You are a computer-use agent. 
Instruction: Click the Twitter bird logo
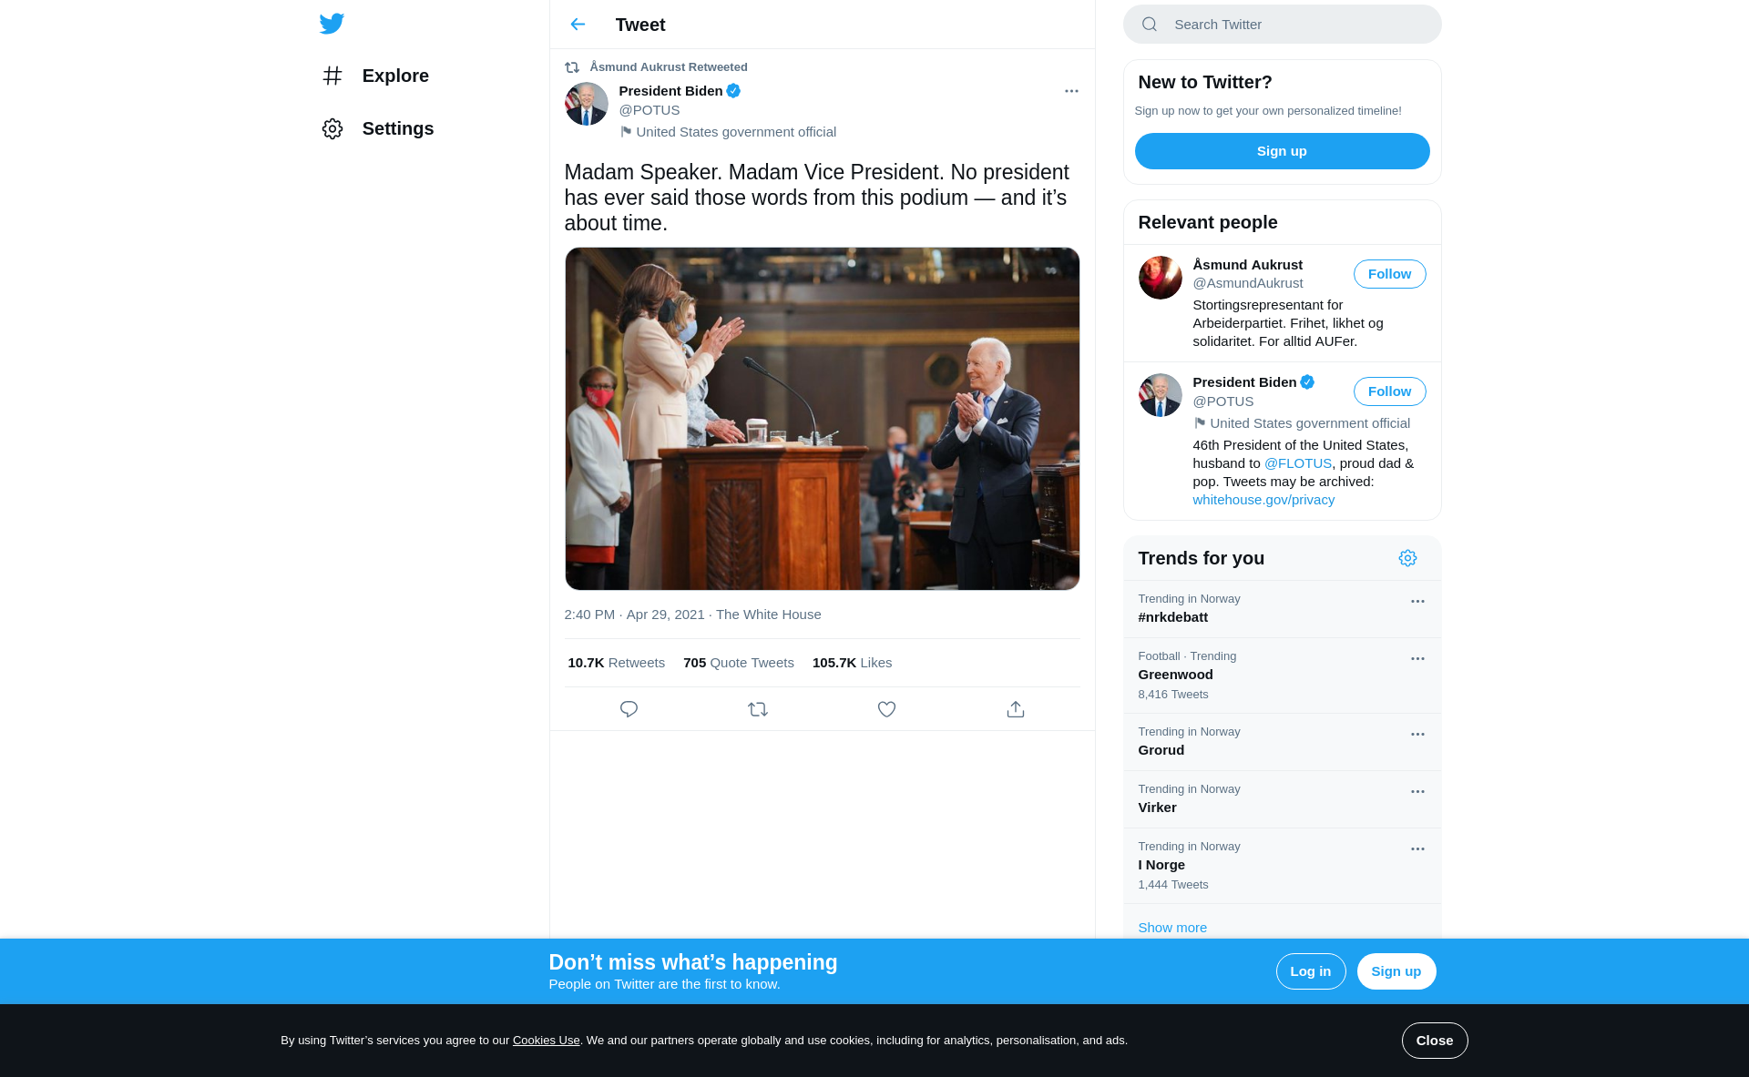(332, 24)
